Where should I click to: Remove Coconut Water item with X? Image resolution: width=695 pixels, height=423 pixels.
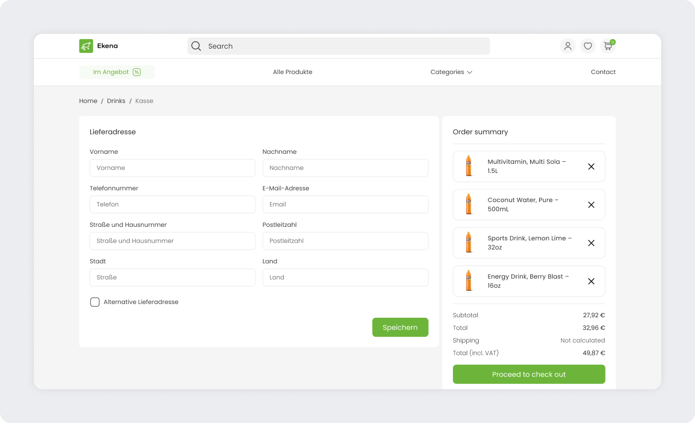tap(591, 205)
